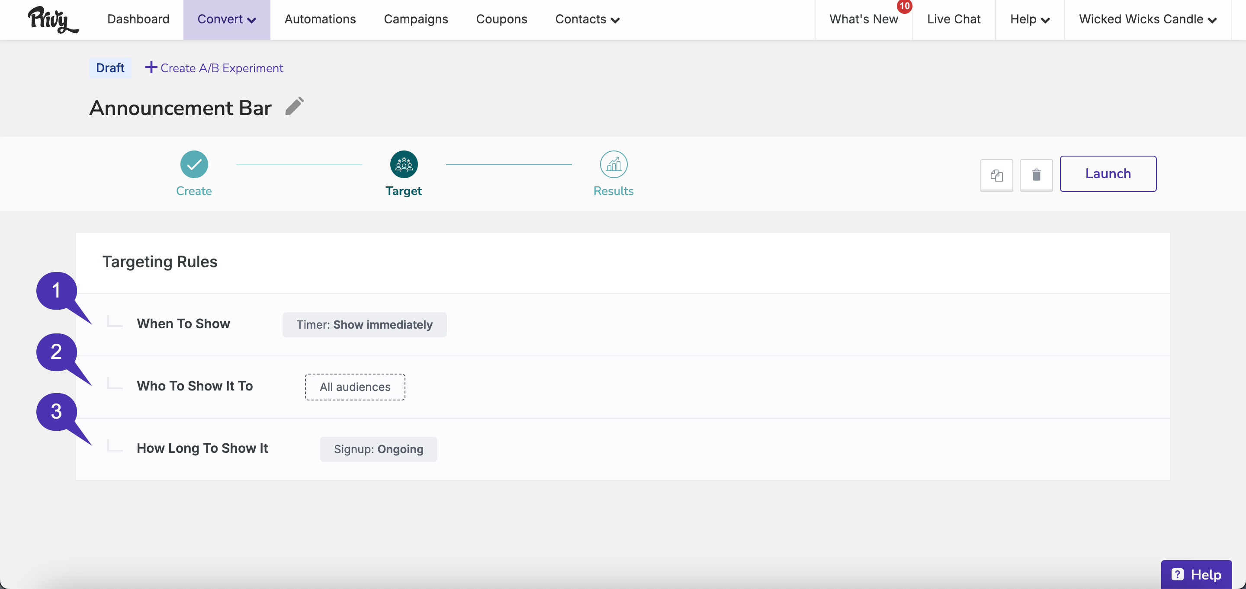The image size is (1246, 589).
Task: Open the Results step chart icon
Action: coord(614,164)
